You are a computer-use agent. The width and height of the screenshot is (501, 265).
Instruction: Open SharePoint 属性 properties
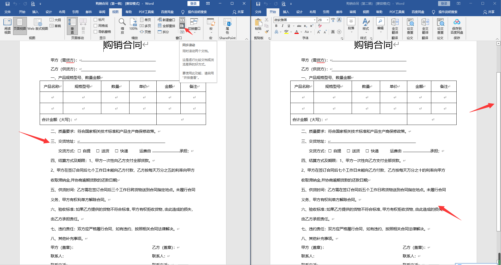227,26
